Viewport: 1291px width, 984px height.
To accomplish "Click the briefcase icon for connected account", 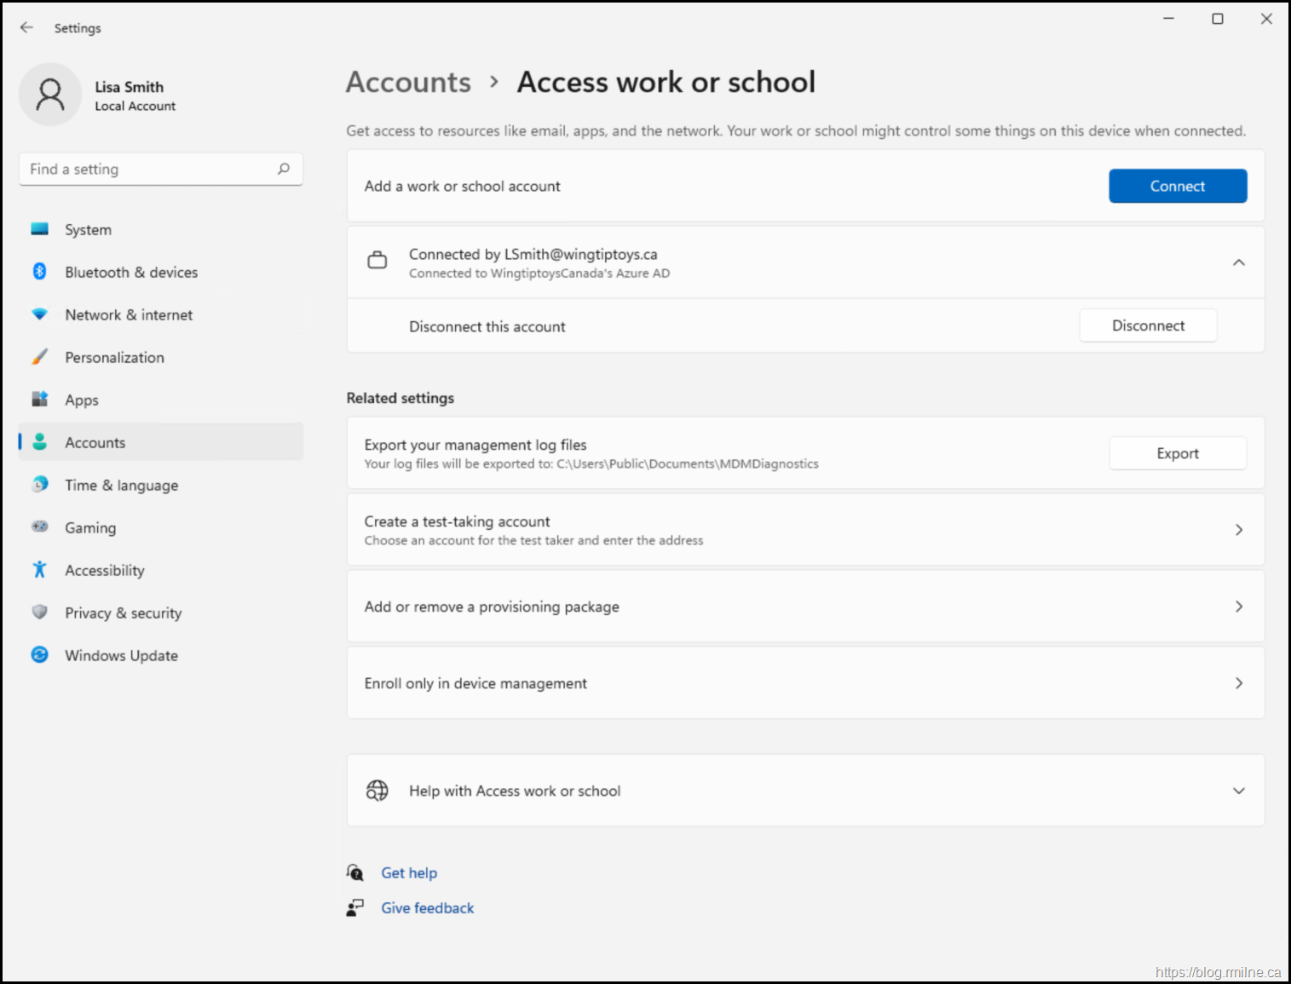I will 377,262.
